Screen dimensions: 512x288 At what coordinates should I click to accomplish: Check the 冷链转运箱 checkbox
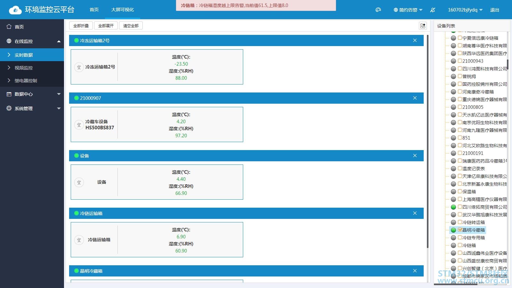460,222
